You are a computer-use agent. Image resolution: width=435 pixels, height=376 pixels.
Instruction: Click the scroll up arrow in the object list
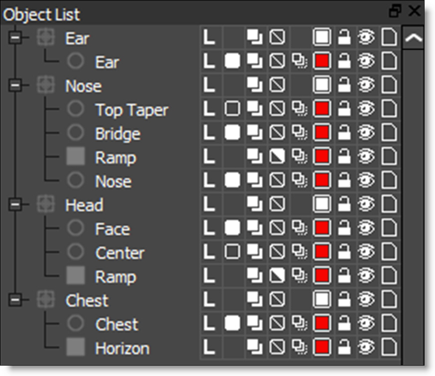point(413,39)
